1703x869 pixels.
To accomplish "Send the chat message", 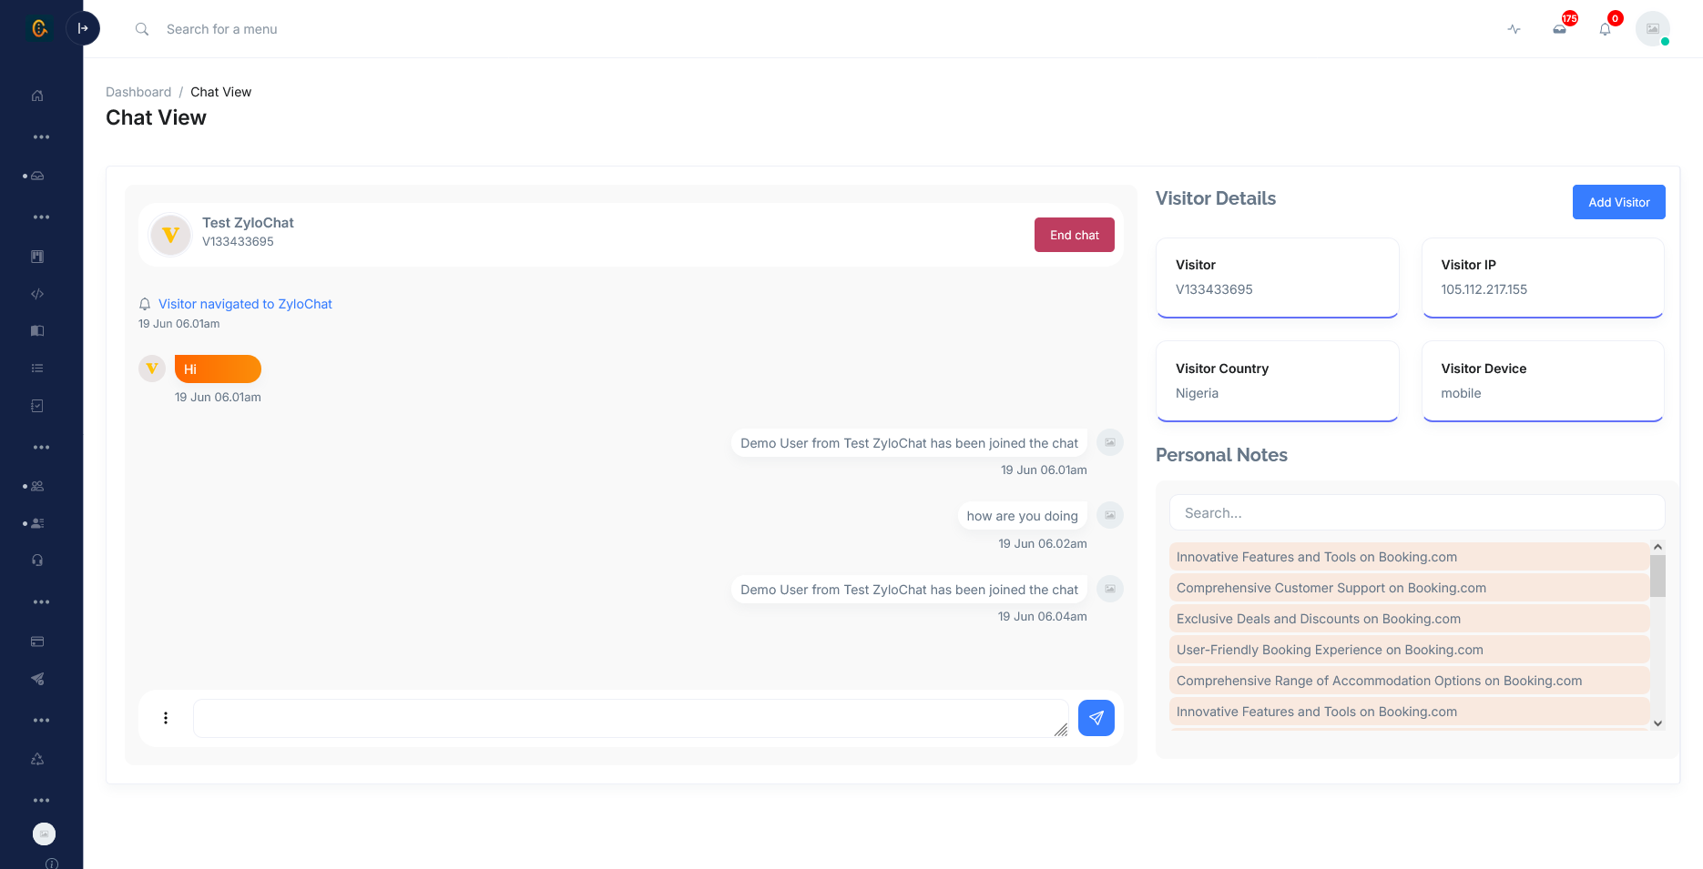I will pyautogui.click(x=1096, y=718).
